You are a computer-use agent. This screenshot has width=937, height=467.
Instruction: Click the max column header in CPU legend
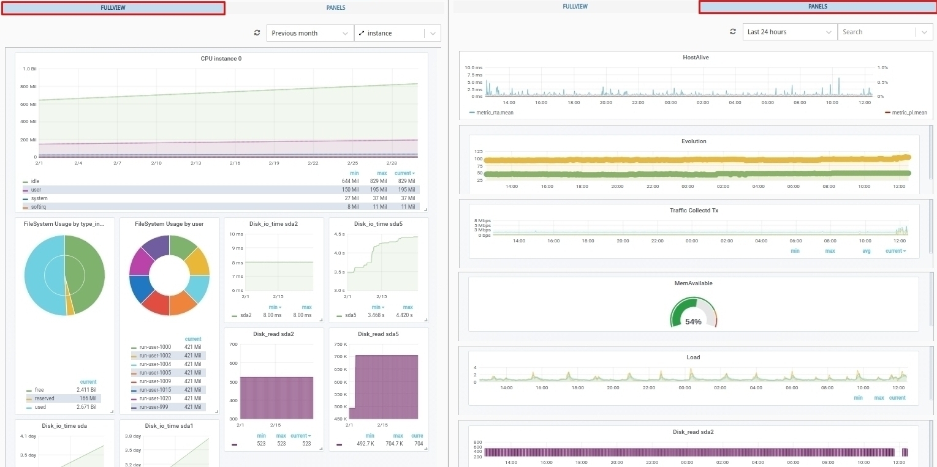click(382, 173)
